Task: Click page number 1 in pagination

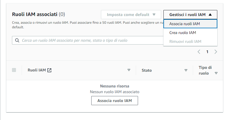Action: tap(207, 52)
